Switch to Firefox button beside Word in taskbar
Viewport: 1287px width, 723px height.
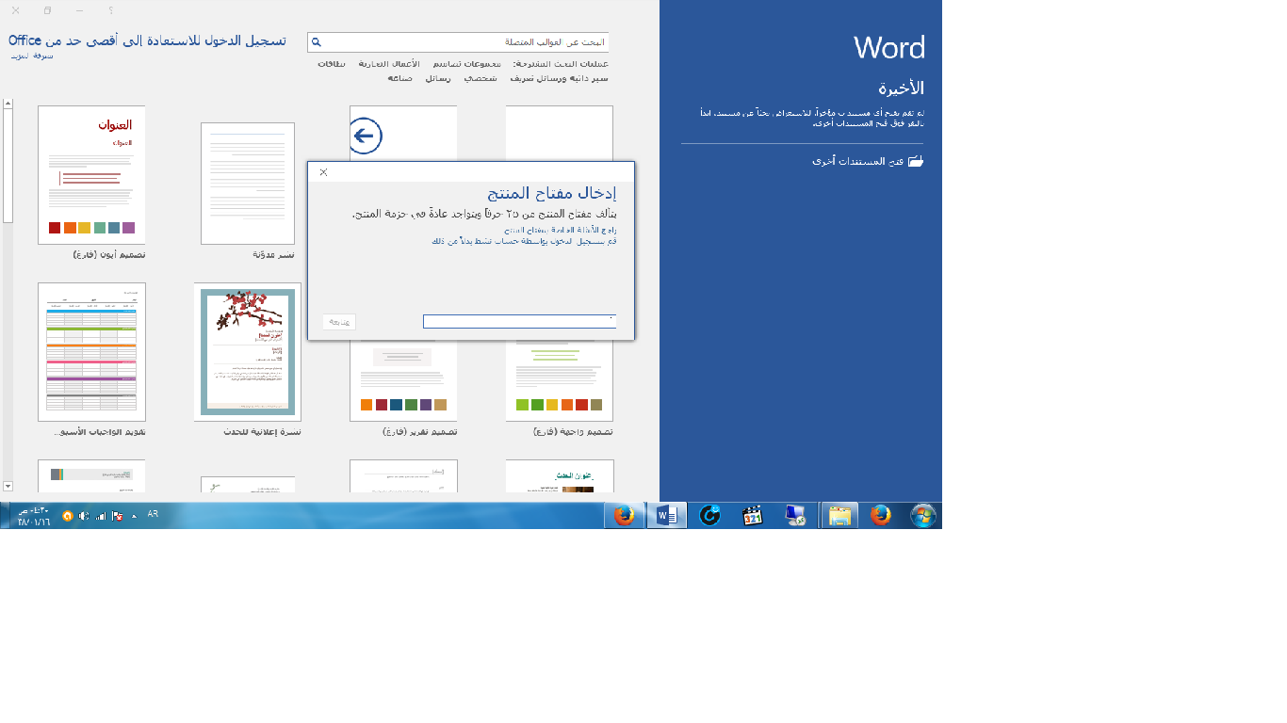pos(624,516)
